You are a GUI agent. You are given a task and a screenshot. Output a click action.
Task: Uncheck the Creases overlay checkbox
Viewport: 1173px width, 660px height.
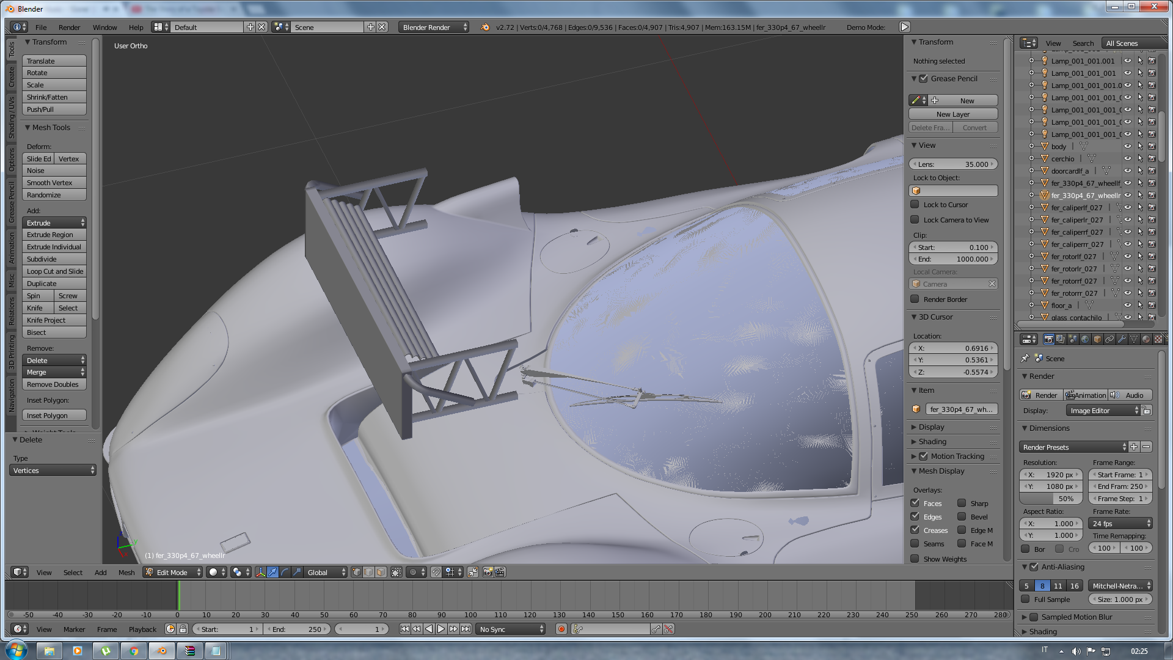[915, 530]
